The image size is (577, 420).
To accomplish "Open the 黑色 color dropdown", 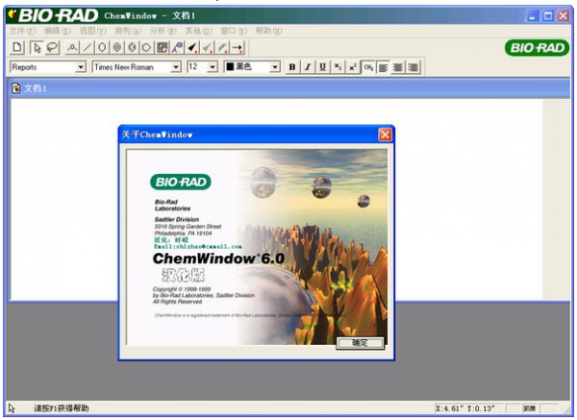I will tap(275, 67).
